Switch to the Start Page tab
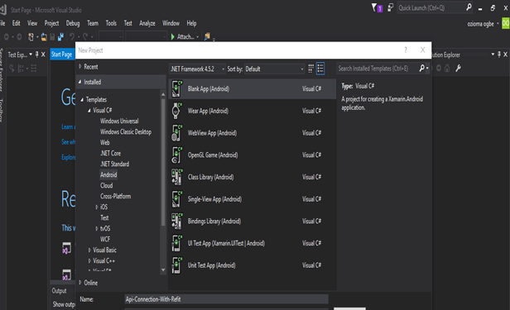Viewport: 510px width, 310px height. pos(61,55)
